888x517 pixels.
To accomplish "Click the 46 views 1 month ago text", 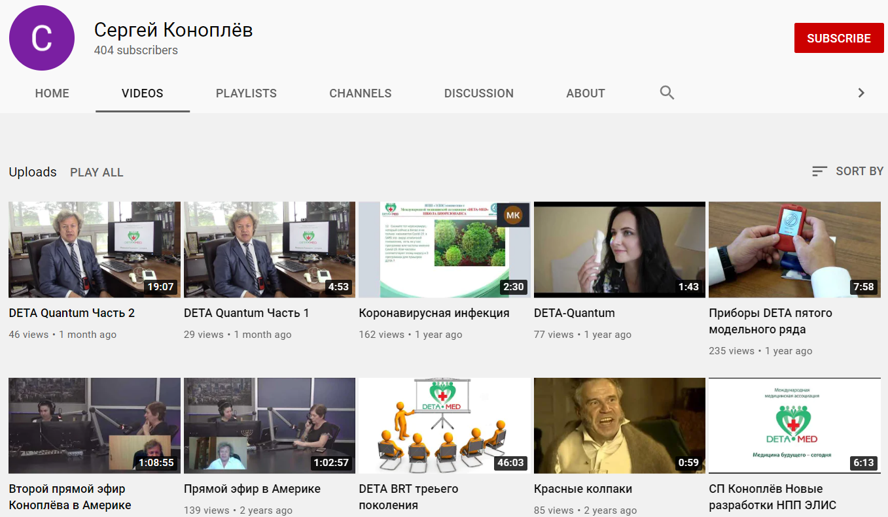I will click(63, 335).
